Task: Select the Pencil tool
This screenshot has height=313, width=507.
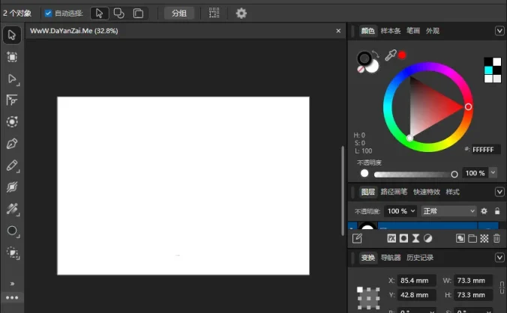Action: [x=12, y=165]
